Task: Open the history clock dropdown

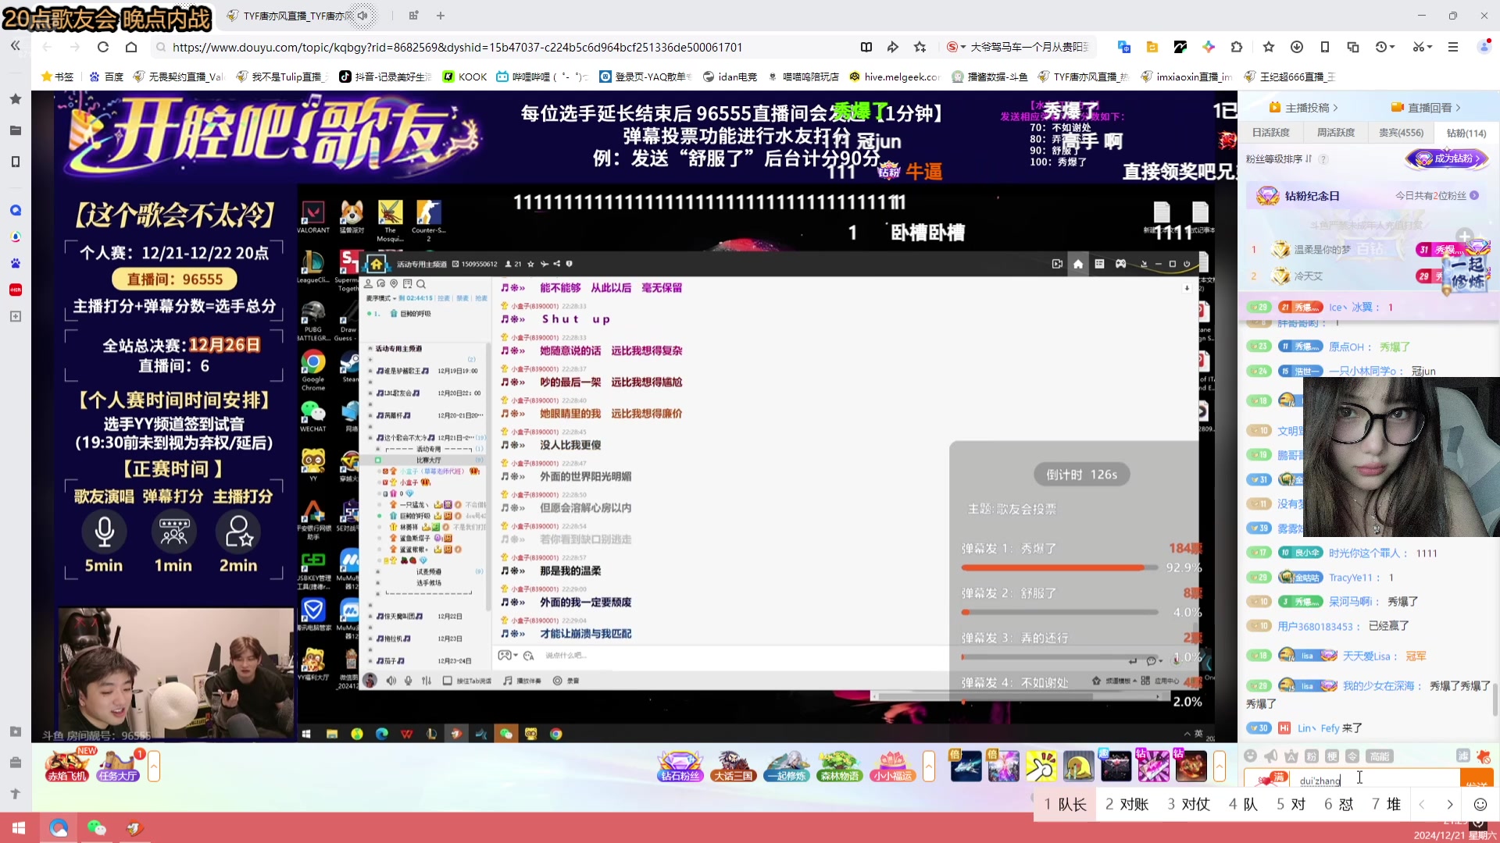Action: point(1385,47)
